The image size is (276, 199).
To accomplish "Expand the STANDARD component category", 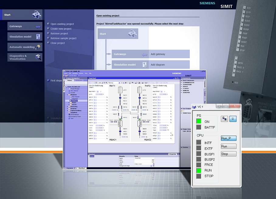I will (181, 93).
